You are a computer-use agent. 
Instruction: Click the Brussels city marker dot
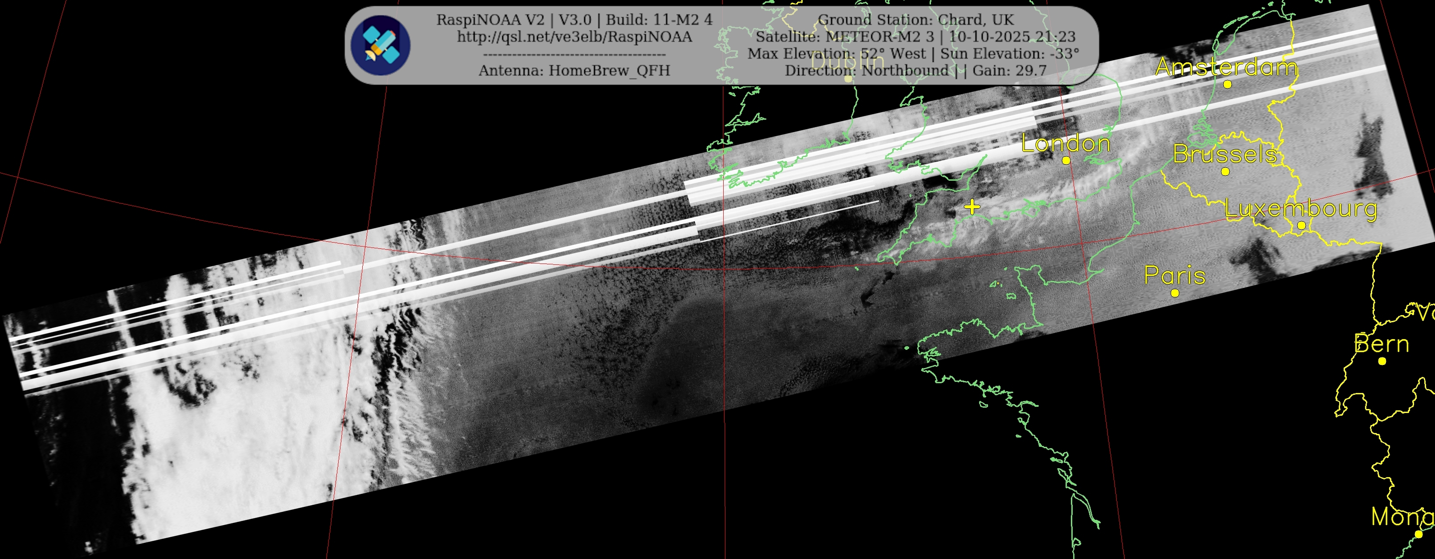tap(1225, 172)
